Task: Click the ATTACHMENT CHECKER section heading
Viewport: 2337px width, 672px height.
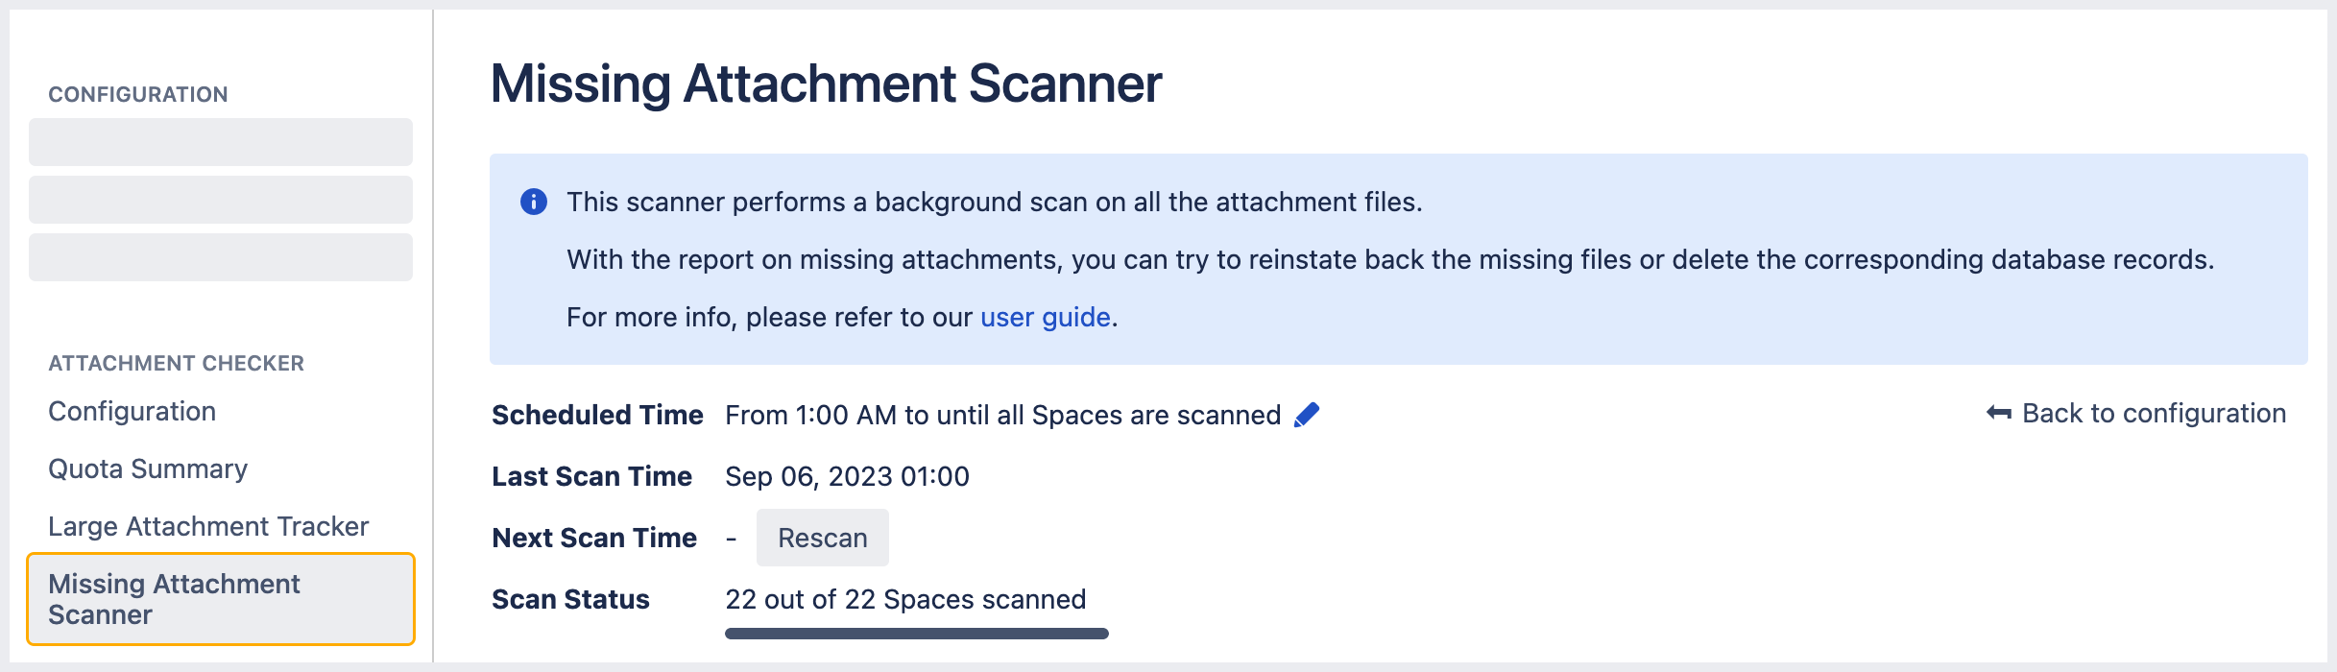Action: (x=176, y=363)
